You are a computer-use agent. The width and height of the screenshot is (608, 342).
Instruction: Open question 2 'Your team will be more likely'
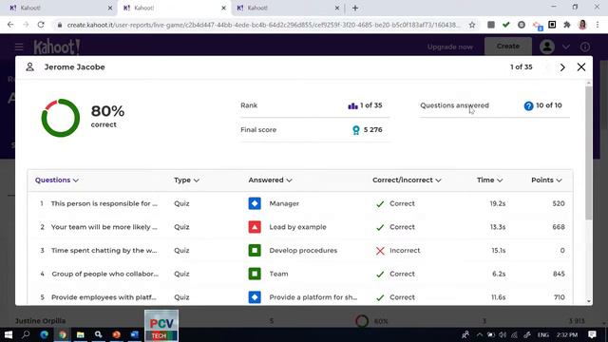[x=104, y=227]
